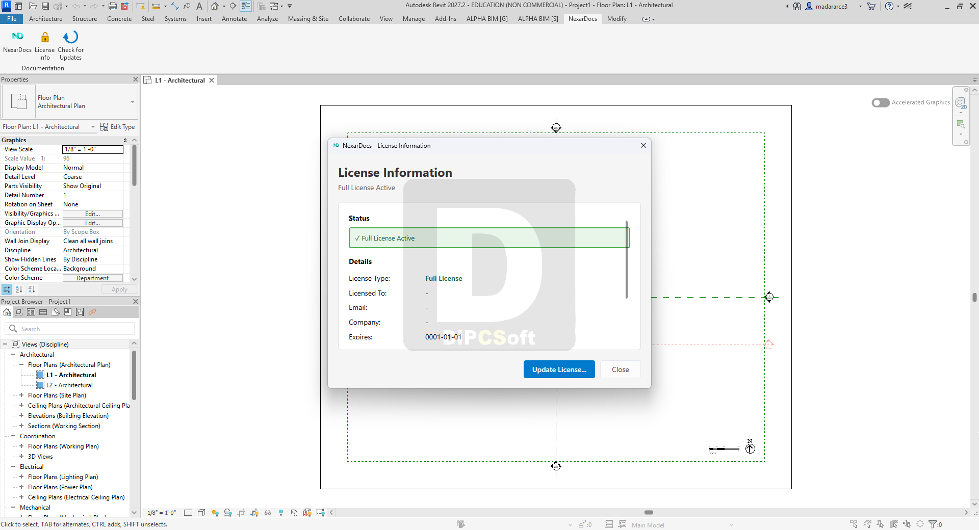The image size is (979, 530).
Task: Click the License dialog vertical scrollbar
Action: [627, 259]
